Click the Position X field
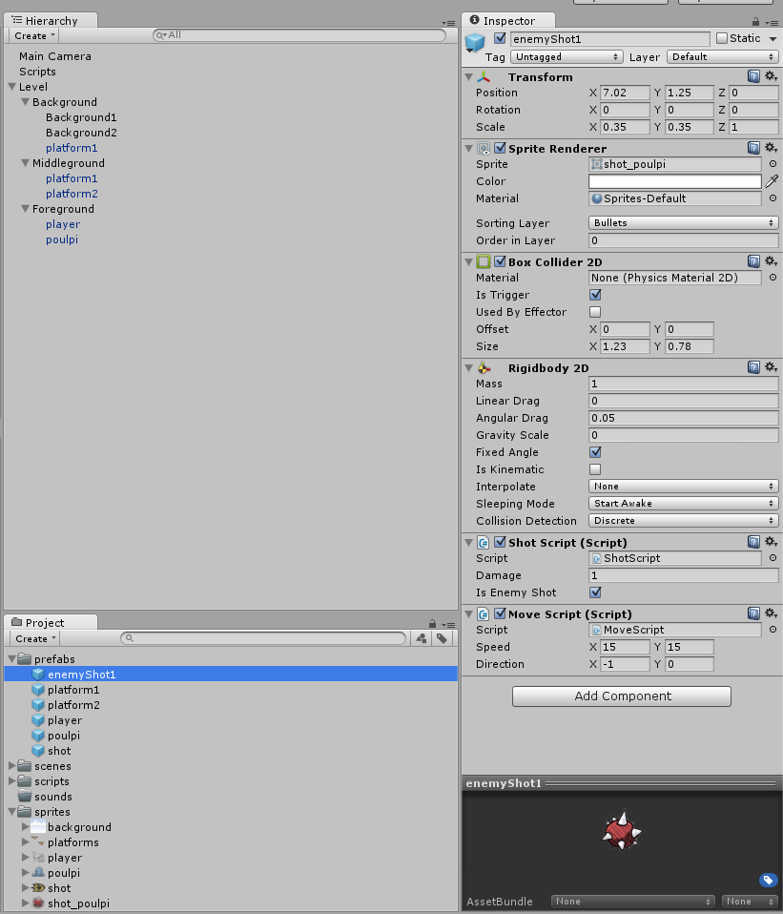The width and height of the screenshot is (783, 914). coord(625,93)
